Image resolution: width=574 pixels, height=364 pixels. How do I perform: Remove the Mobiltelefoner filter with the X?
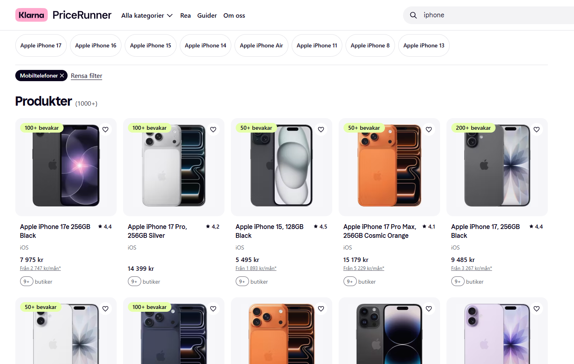[62, 76]
